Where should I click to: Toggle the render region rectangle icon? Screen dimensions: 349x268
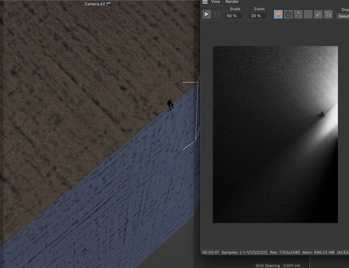coord(308,14)
